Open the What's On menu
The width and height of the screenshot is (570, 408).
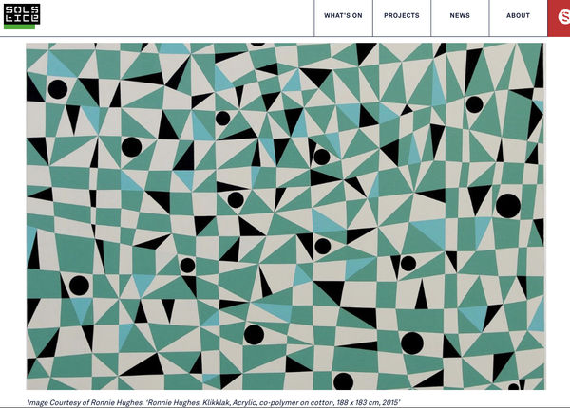[343, 16]
